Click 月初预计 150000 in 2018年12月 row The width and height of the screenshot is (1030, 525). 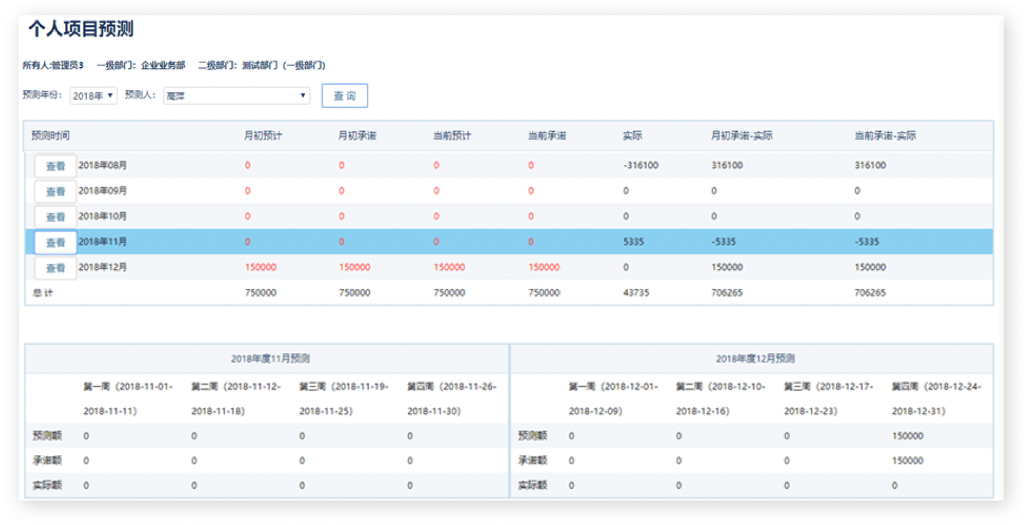coord(261,267)
